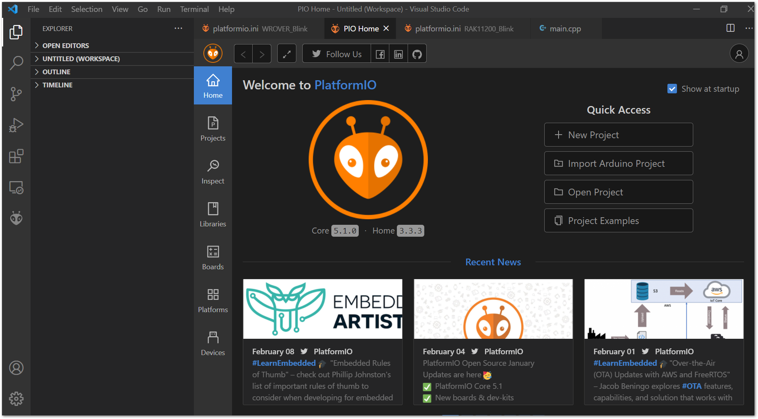Viewport: 758px width, 419px height.
Task: Go back in PIO Home navigation
Action: [x=243, y=54]
